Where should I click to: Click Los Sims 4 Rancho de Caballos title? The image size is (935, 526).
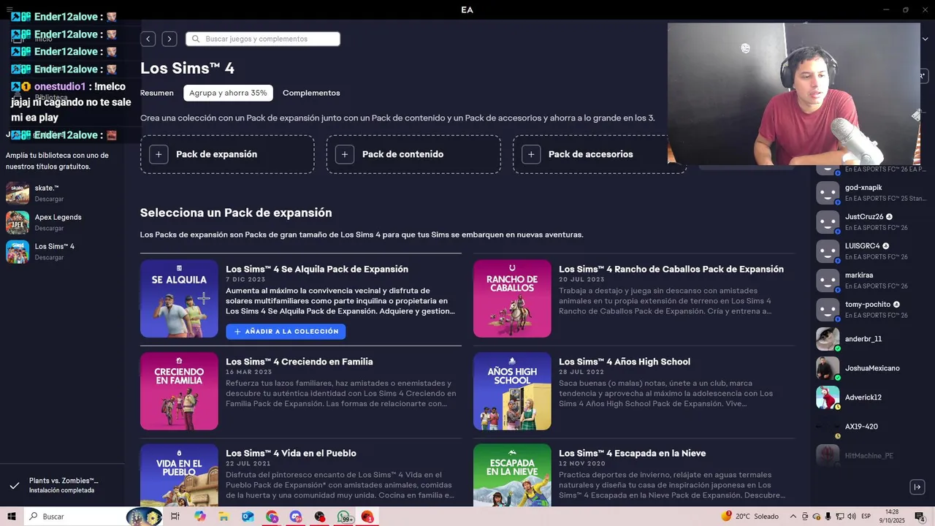[671, 269]
